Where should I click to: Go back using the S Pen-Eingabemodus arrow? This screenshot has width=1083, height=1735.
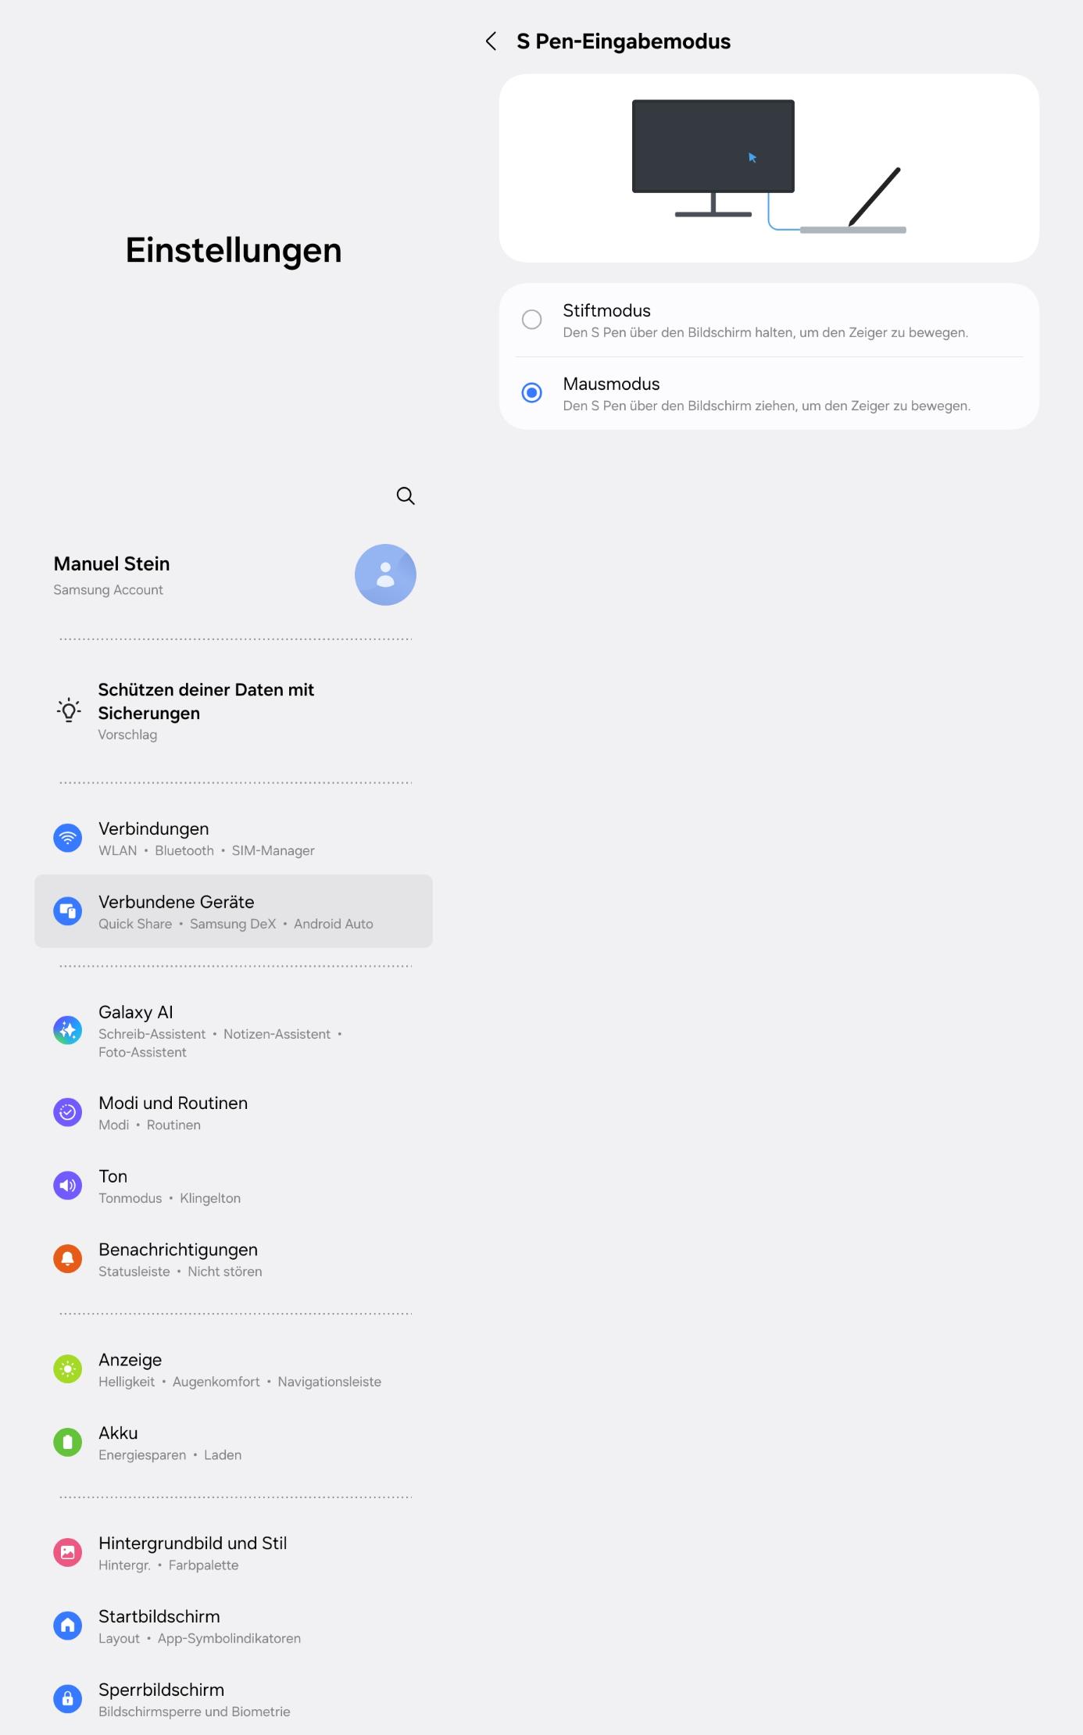tap(491, 41)
